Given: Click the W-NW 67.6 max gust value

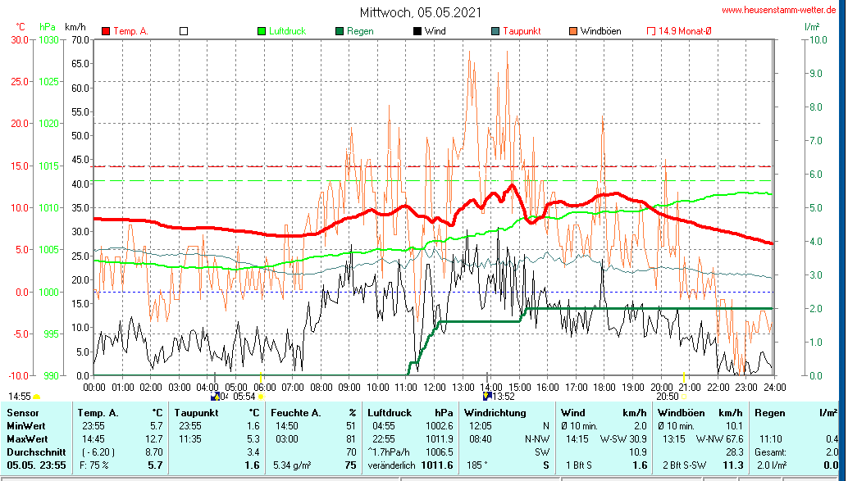Looking at the screenshot, I should click(719, 439).
